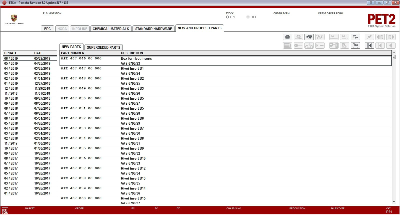Click the ORDER FORM label
This screenshot has width=400, height=215.
[281, 13]
